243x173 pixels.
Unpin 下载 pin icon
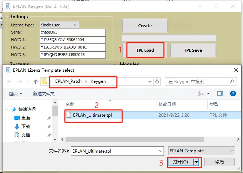tap(49, 127)
